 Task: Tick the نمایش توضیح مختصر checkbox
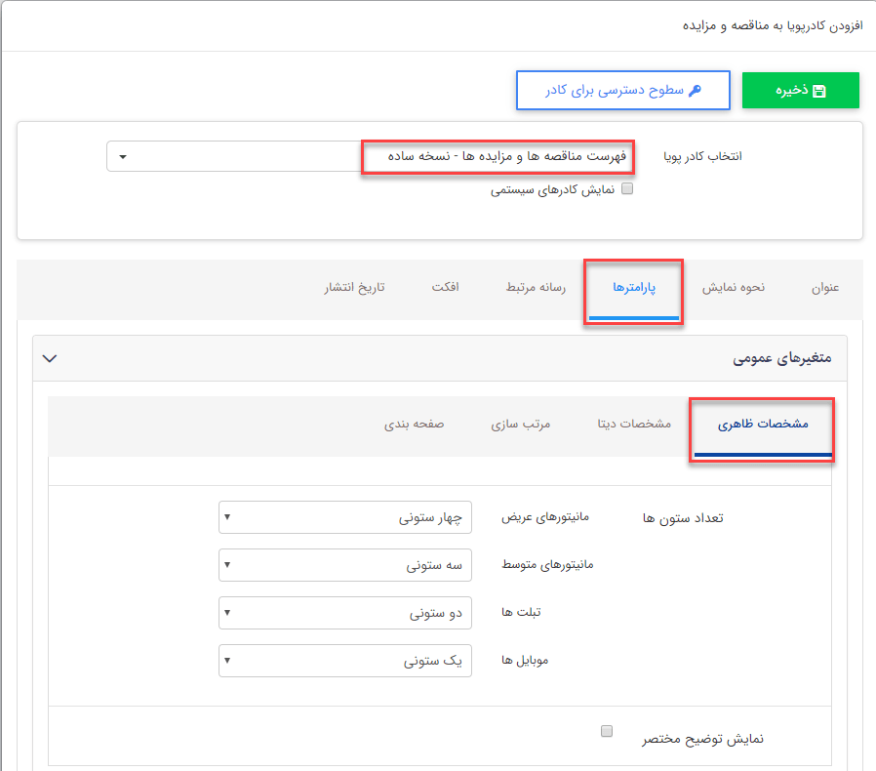[x=607, y=731]
